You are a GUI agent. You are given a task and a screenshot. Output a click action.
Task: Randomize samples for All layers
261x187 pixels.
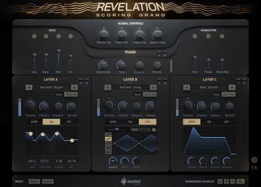coord(241,181)
